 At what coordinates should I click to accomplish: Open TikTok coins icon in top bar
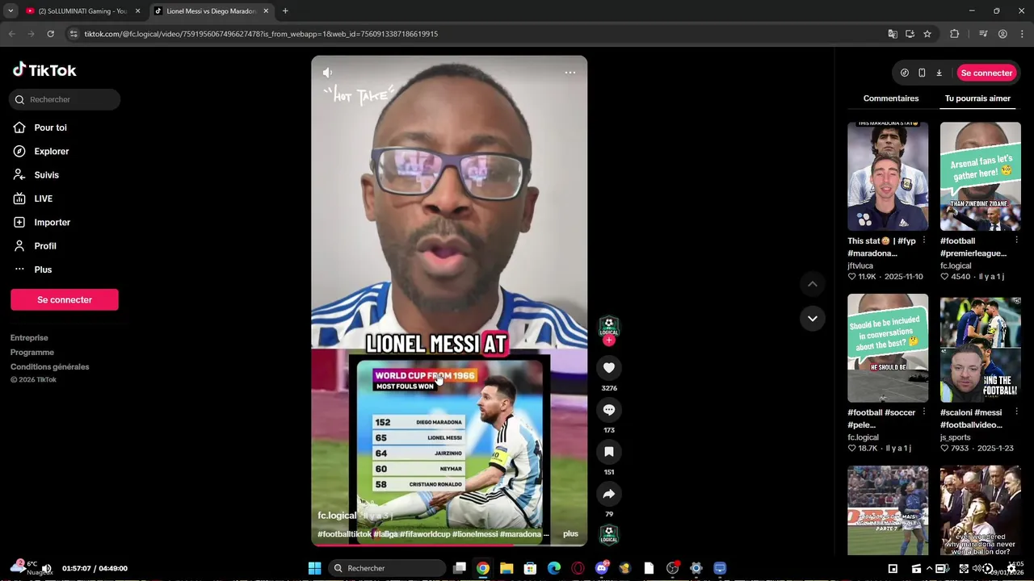point(905,73)
